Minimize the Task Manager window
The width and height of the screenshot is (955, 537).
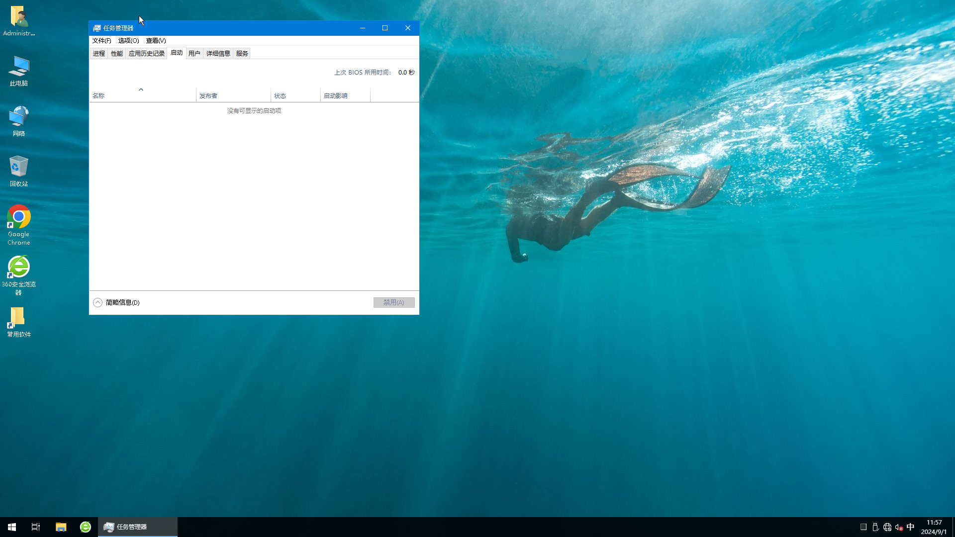pyautogui.click(x=363, y=28)
